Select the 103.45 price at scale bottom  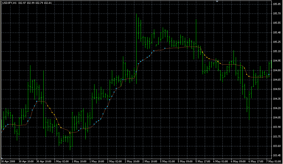pyautogui.click(x=277, y=155)
